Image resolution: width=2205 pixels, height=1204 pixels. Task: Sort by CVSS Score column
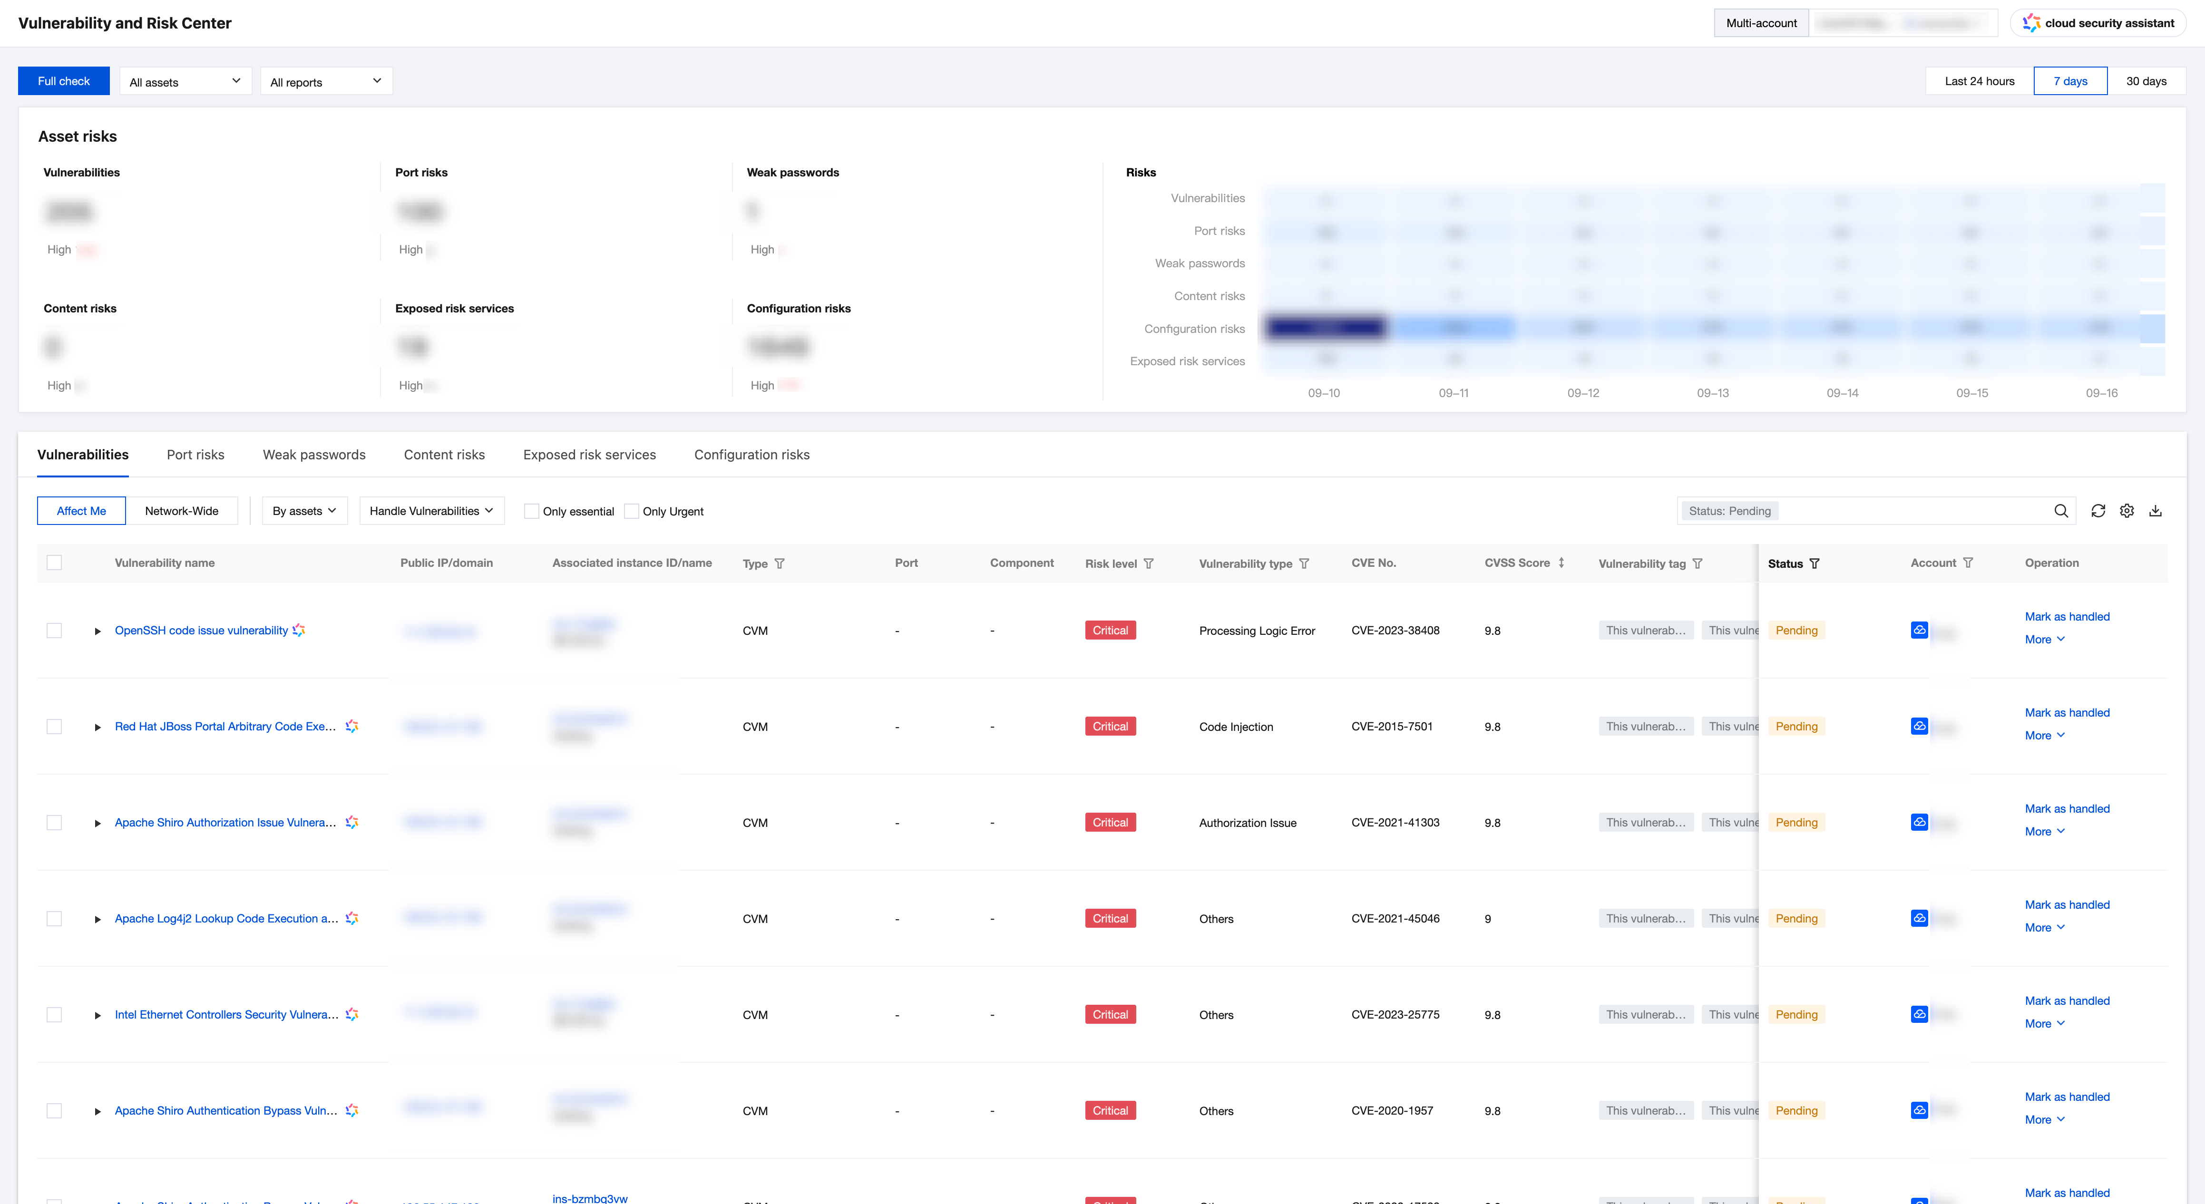pyautogui.click(x=1561, y=563)
